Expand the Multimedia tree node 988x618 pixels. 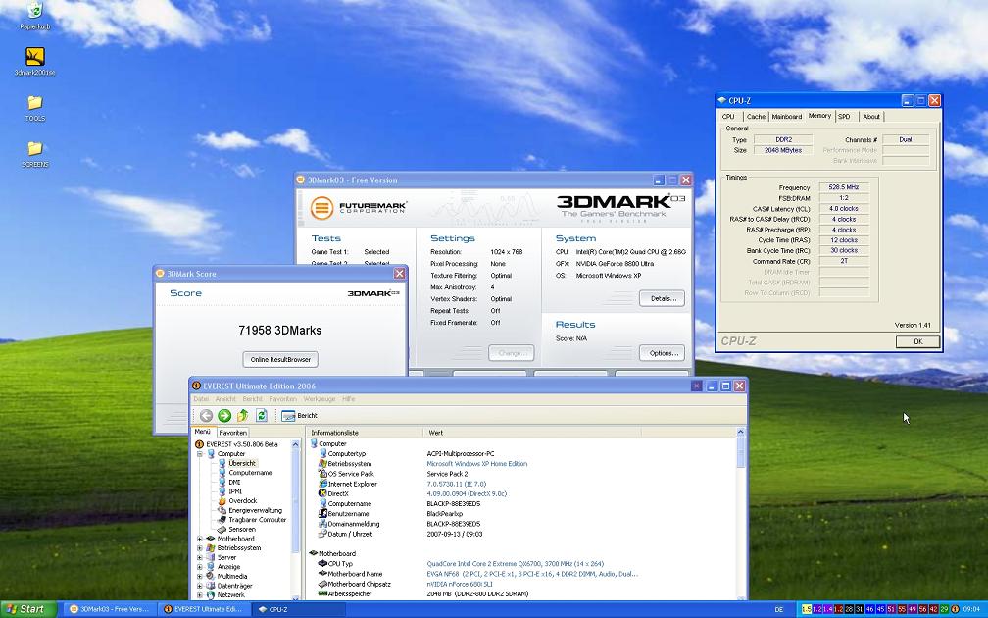click(200, 576)
